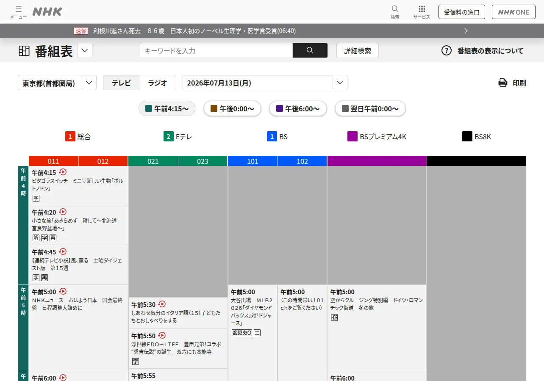Click the BS channel 1 icon

[x=272, y=136]
